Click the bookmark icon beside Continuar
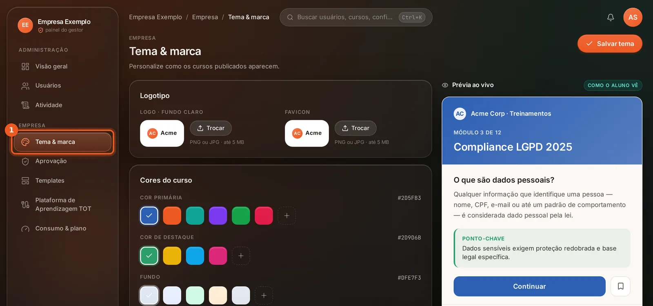This screenshot has width=653, height=306. (x=620, y=286)
